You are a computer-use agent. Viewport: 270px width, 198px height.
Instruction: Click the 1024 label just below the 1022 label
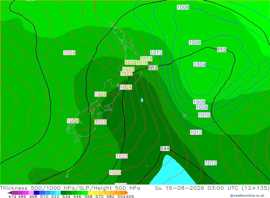pyautogui.click(x=126, y=87)
